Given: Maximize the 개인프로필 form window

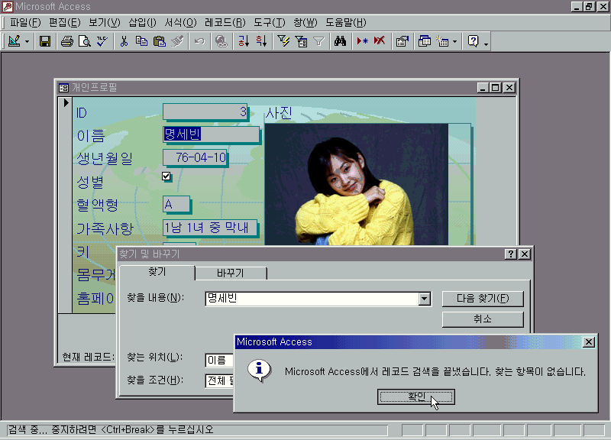Looking at the screenshot, I should coord(495,88).
